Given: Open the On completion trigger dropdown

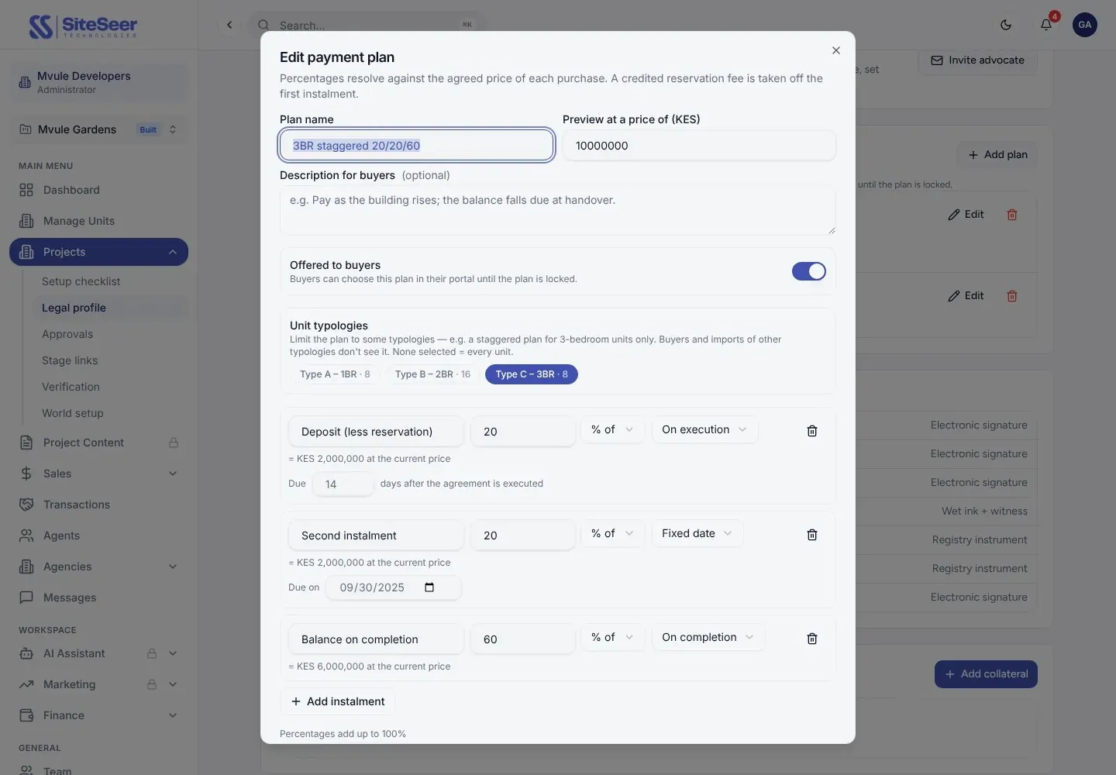Looking at the screenshot, I should [x=708, y=637].
